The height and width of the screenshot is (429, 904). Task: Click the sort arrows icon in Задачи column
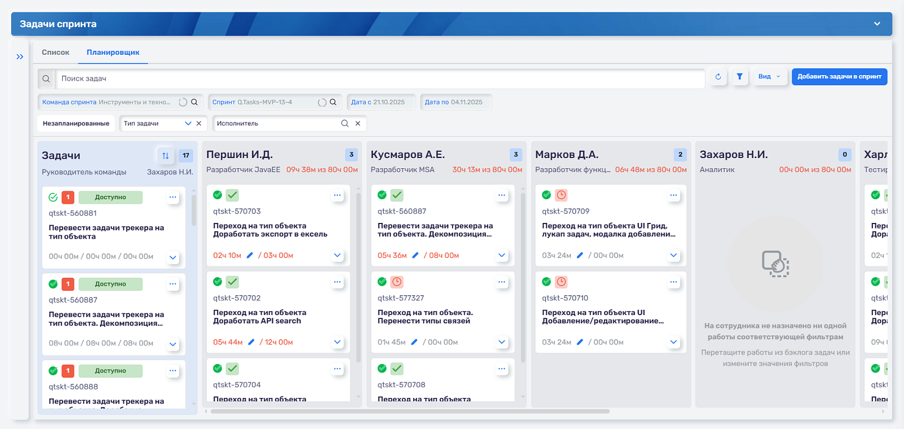[166, 156]
